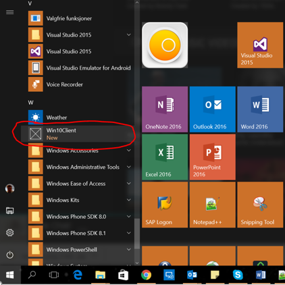Open Settings gear icon
Viewport: 285px width, 285px height.
9,232
